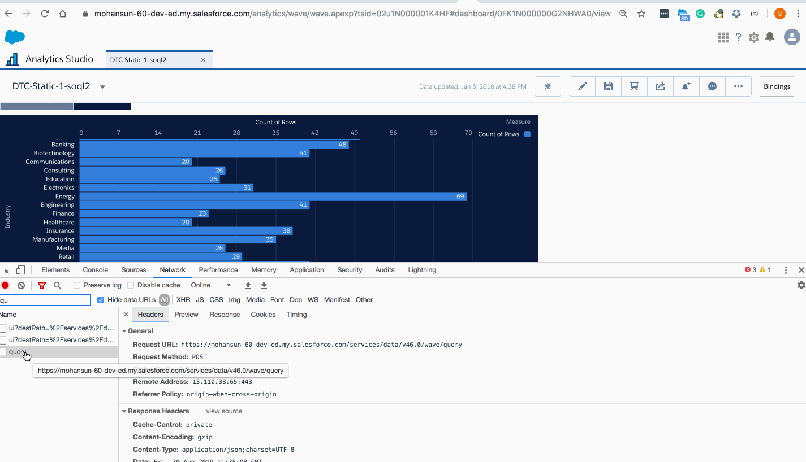
Task: Go to browser home icon
Action: (x=63, y=14)
